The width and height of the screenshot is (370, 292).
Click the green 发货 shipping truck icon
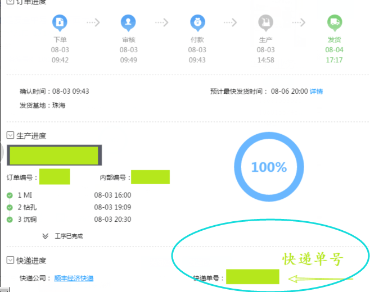pyautogui.click(x=335, y=22)
